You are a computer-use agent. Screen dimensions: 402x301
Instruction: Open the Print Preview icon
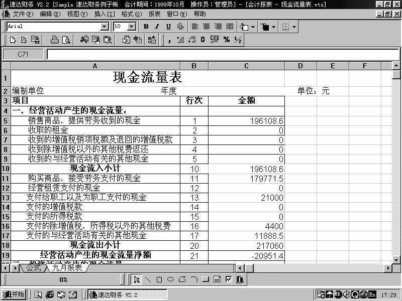[x=66, y=40]
